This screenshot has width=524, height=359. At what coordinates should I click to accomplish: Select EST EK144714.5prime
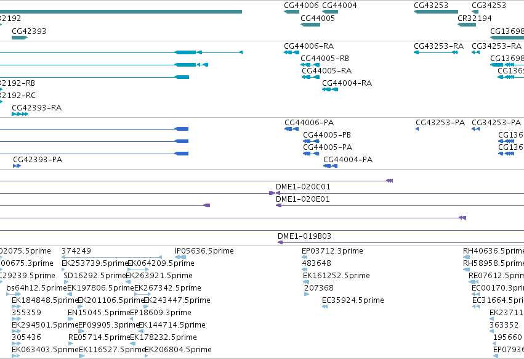(x=172, y=326)
